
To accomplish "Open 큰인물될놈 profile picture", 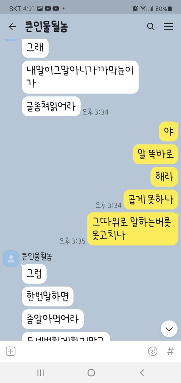I will point(11,259).
